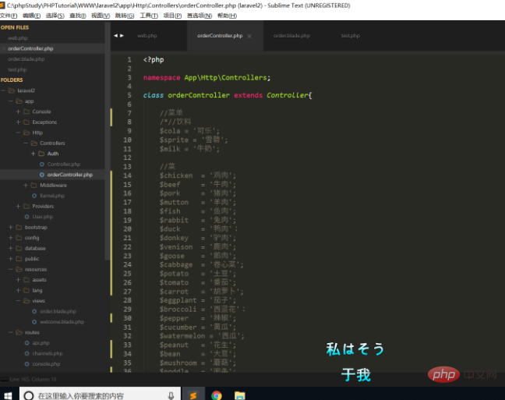Screen dimensions: 505x400
Task: Switch to the test.php tab
Action: (351, 36)
